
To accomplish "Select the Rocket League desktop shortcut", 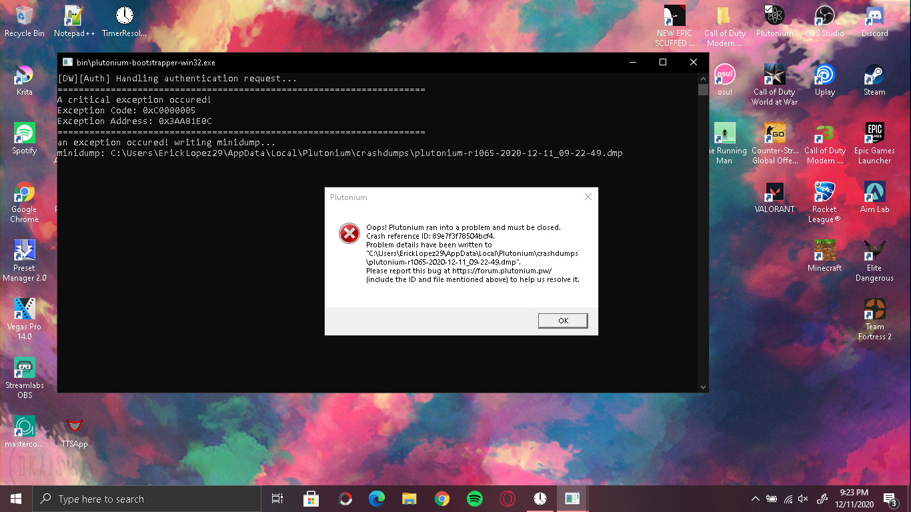I will (825, 203).
